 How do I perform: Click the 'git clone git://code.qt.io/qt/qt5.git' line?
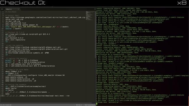coord(27,34)
